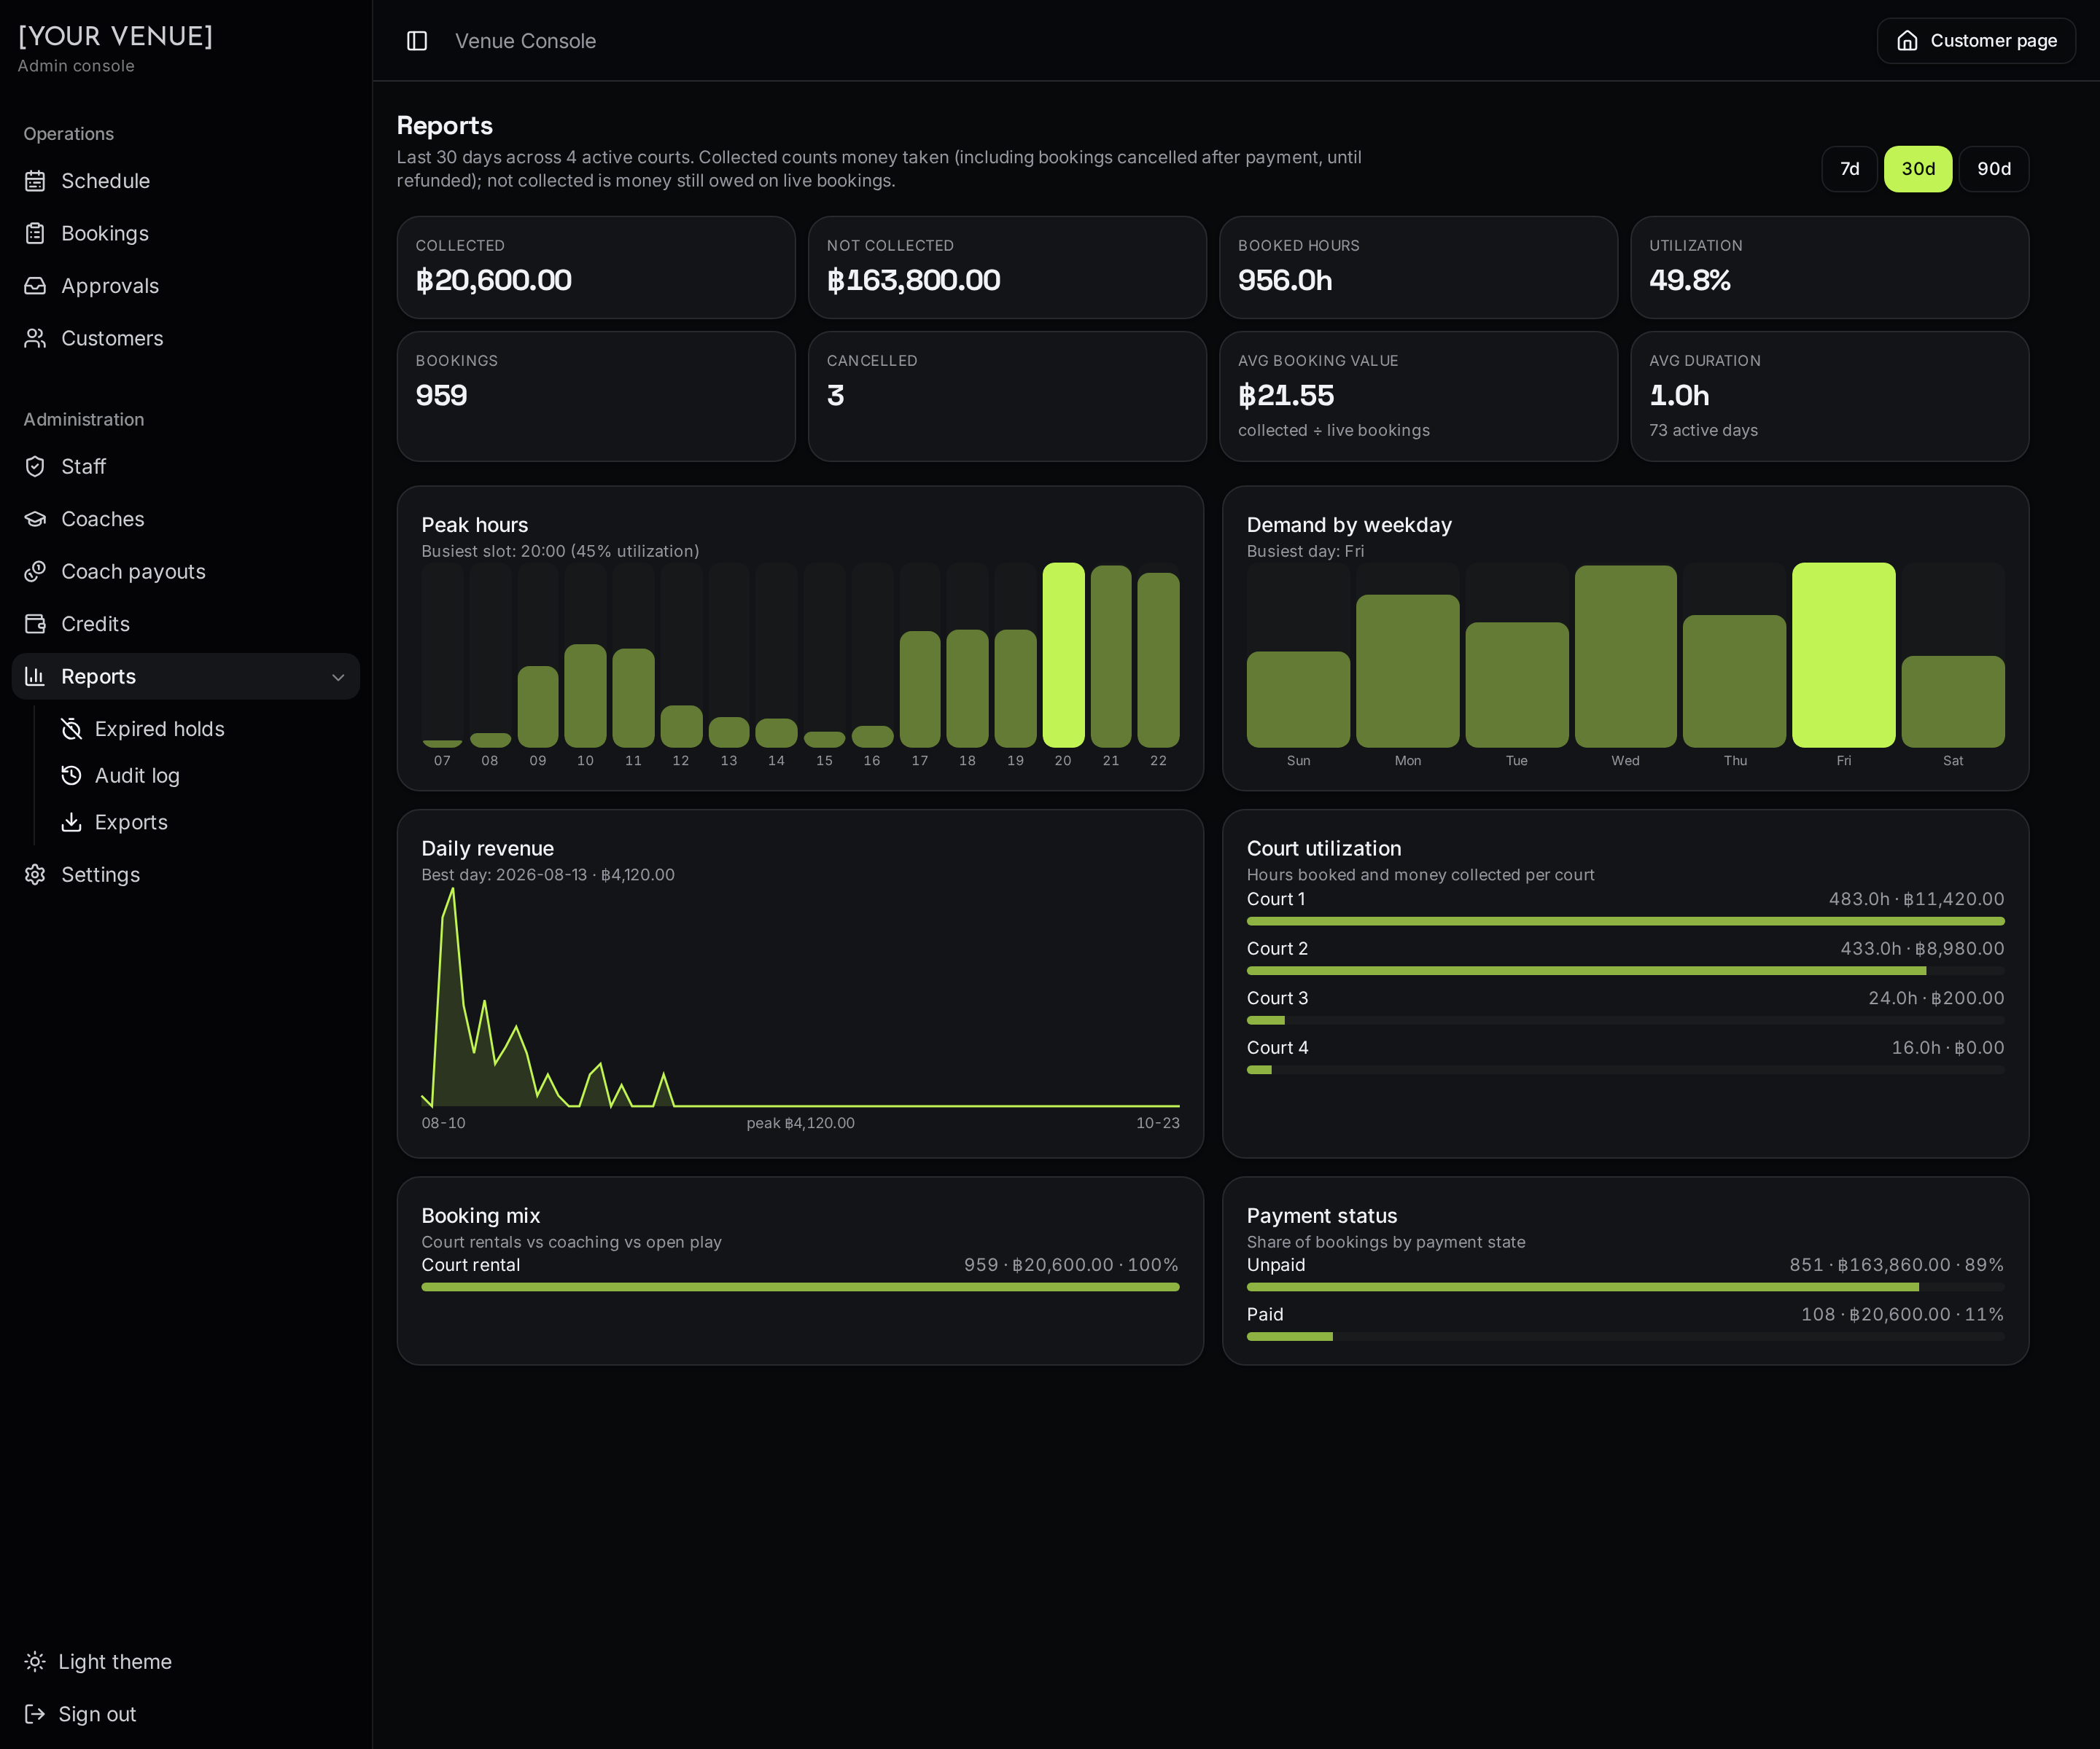2100x1749 pixels.
Task: Click the Bookings clipboard icon
Action: point(35,233)
